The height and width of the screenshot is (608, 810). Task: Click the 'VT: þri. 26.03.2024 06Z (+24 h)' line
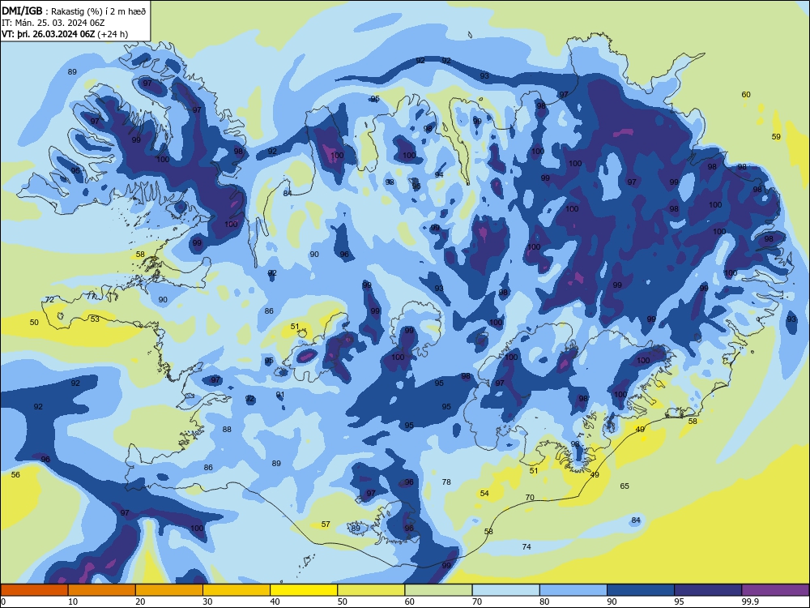(65, 34)
